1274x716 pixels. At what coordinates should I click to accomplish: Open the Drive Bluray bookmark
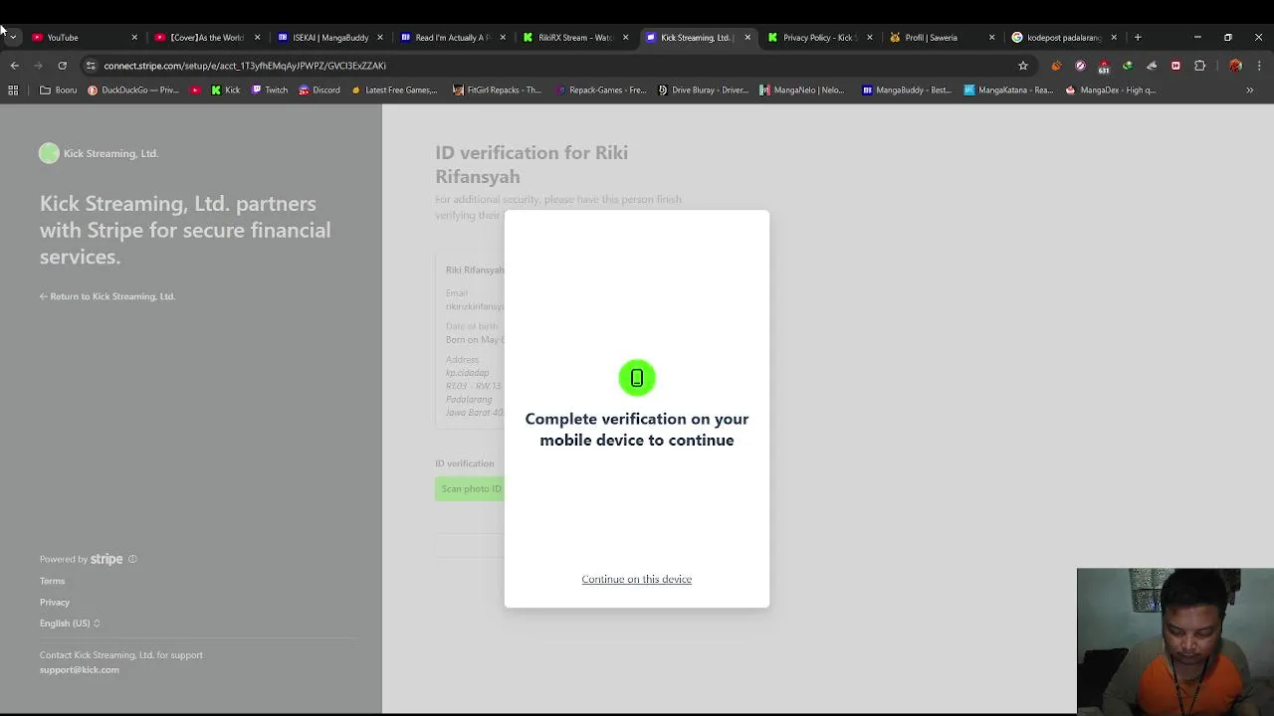click(703, 90)
